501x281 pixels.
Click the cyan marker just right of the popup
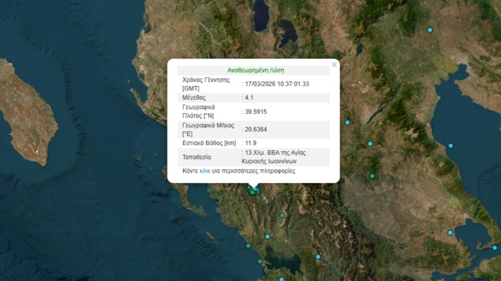click(347, 122)
